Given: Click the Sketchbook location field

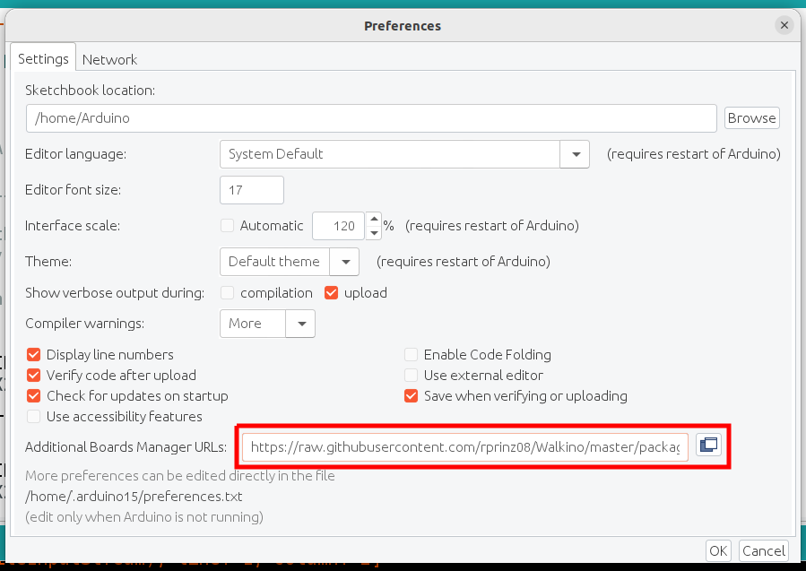Looking at the screenshot, I should click(371, 118).
